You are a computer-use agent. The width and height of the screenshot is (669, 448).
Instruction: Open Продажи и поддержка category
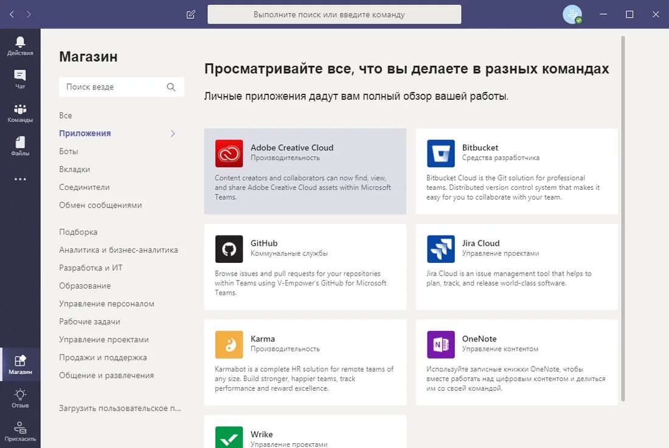tap(103, 357)
